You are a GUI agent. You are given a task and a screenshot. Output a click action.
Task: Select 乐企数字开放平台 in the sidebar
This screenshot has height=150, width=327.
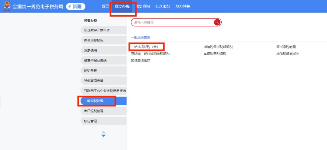(x=104, y=30)
